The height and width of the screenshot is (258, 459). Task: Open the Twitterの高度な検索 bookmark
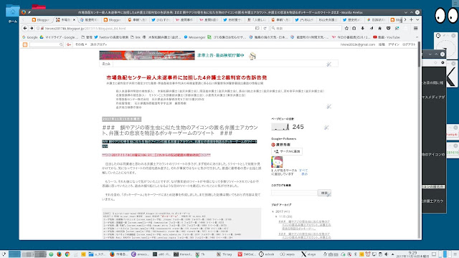pyautogui.click(x=111, y=37)
